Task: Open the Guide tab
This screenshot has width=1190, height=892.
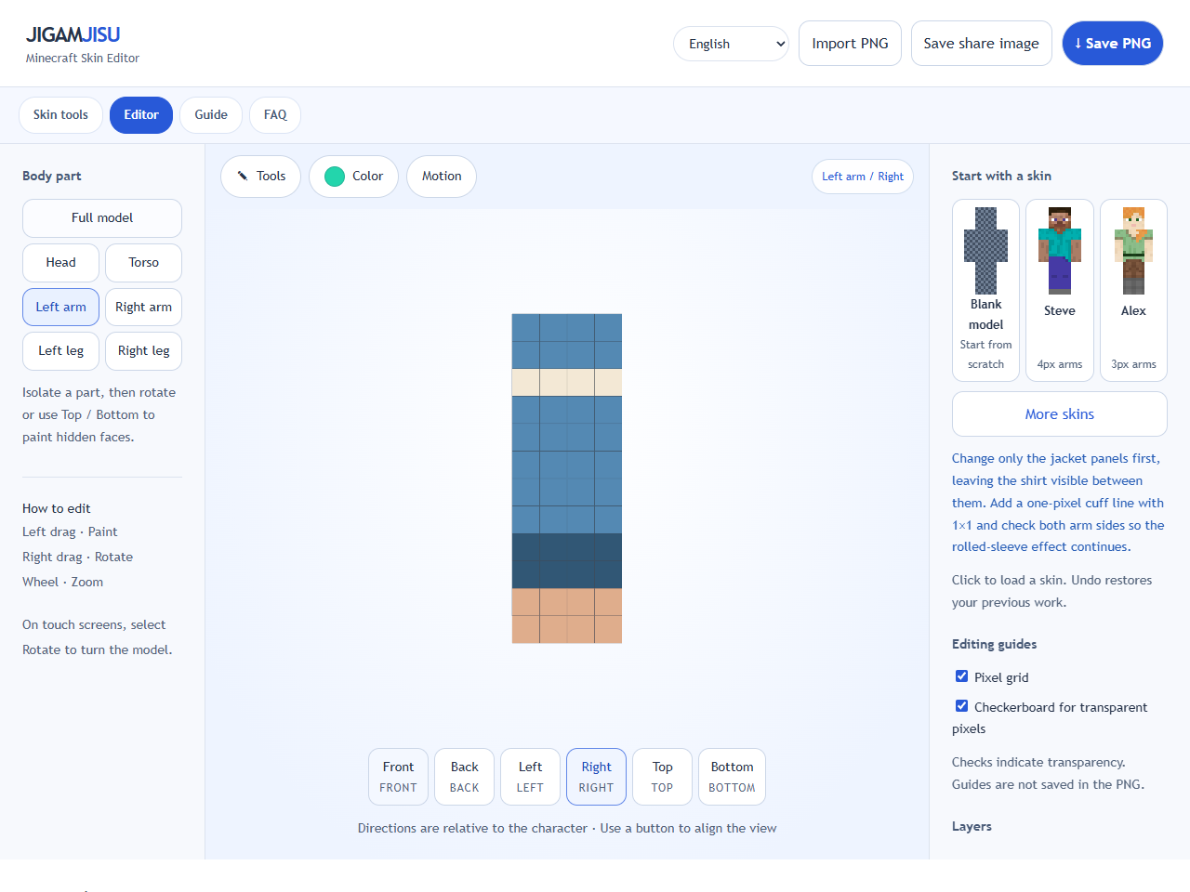Action: coord(211,115)
